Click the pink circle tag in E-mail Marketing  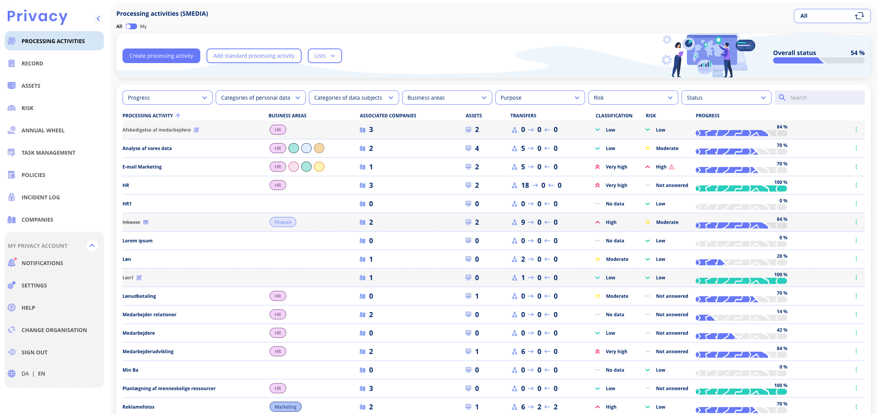[294, 167]
